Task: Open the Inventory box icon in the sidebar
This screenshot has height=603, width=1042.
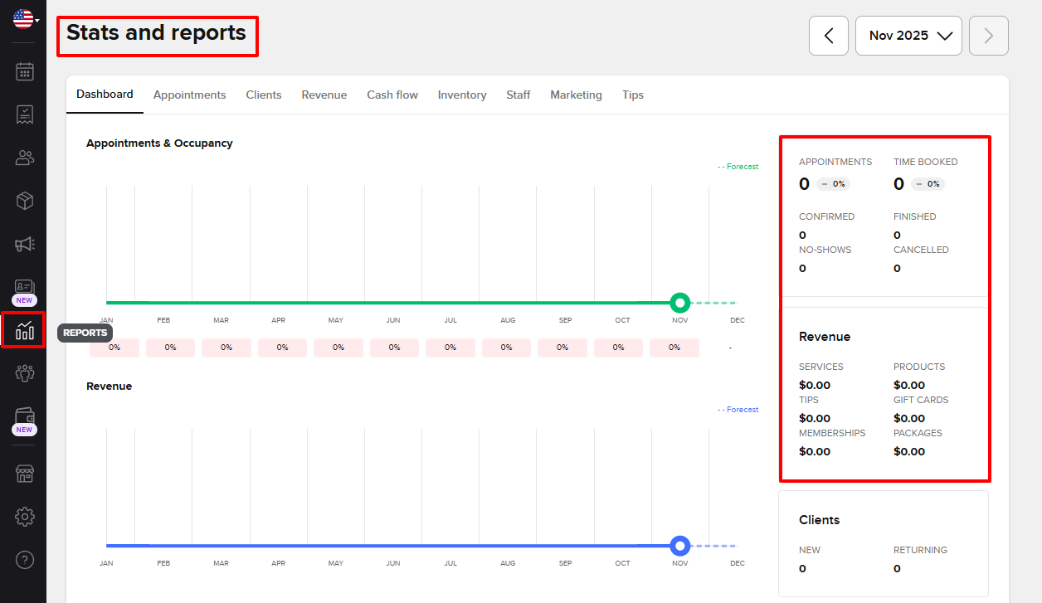Action: click(24, 200)
